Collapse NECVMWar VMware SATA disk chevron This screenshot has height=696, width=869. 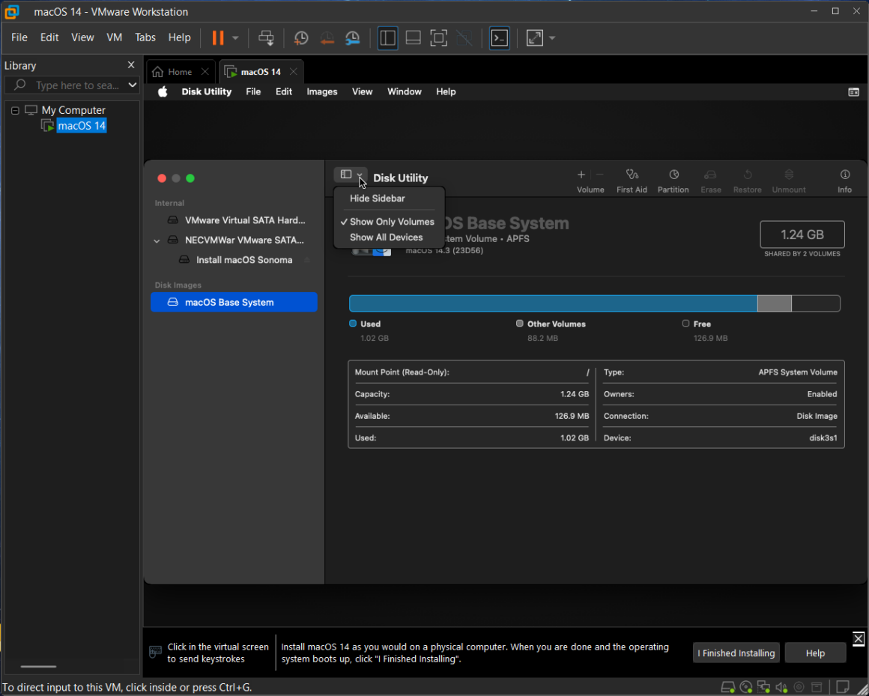157,240
